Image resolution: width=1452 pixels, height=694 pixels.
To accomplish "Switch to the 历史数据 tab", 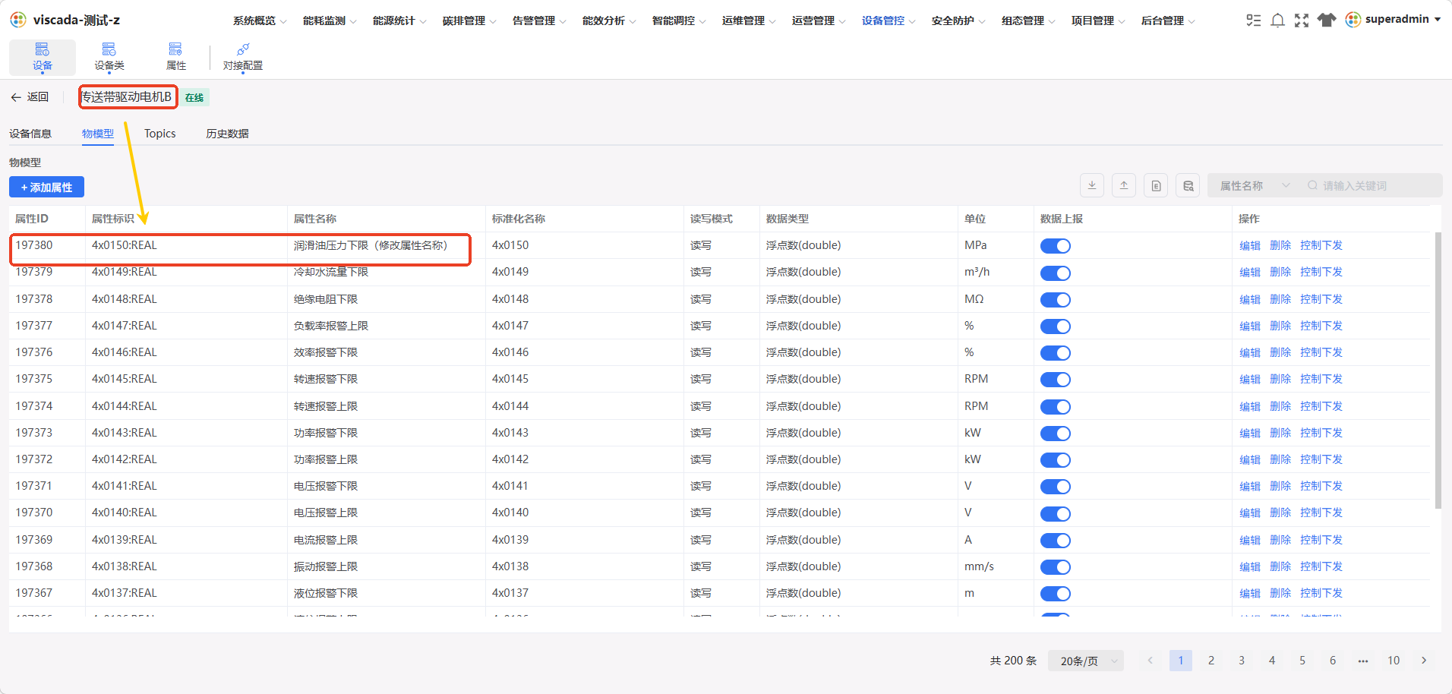I will click(x=227, y=134).
